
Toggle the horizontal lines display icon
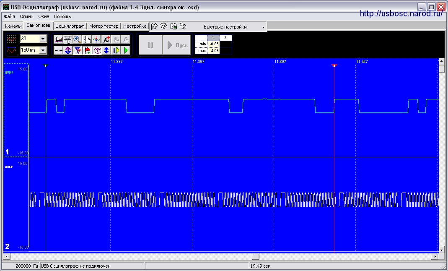pyautogui.click(x=59, y=50)
